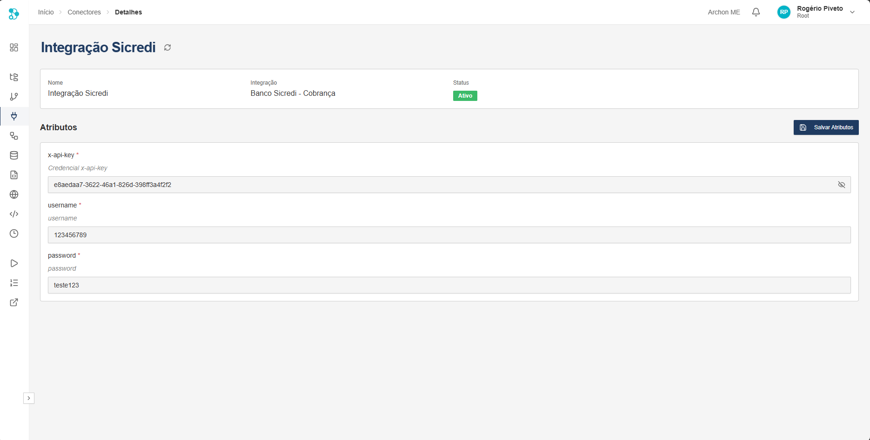870x440 pixels.
Task: Toggle x-api-key visibility eye icon
Action: pyautogui.click(x=841, y=185)
